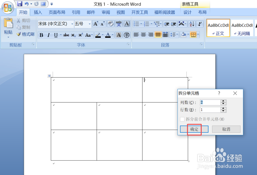
Task: Click shading paint bucket icon
Action: 183,35
